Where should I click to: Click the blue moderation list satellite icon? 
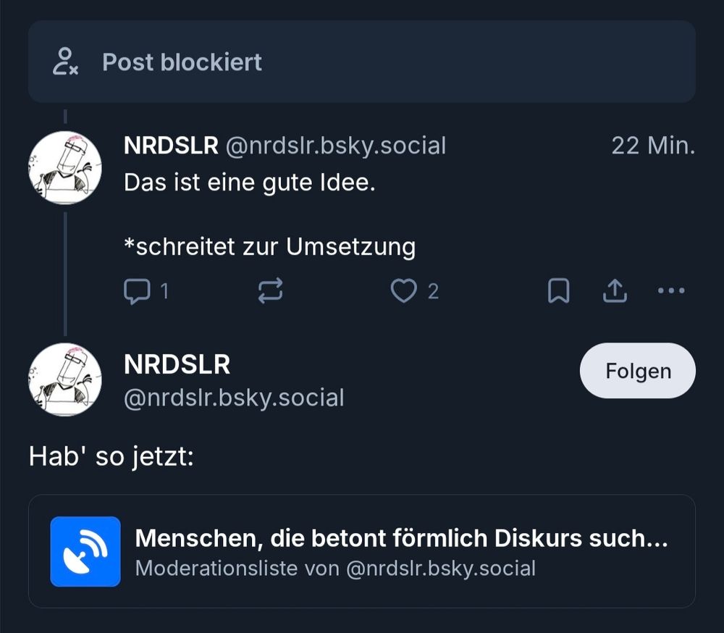tap(85, 551)
